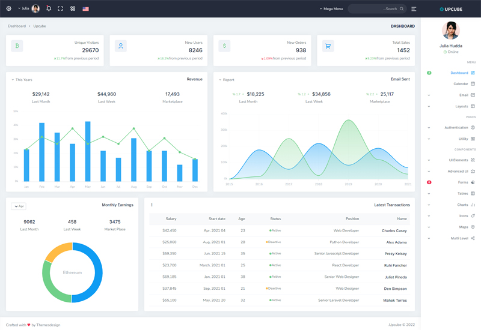This screenshot has width=481, height=330.
Task: Toggle the sidebar with the hamburger button
Action: point(414,9)
